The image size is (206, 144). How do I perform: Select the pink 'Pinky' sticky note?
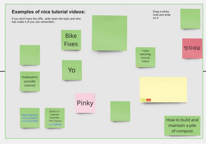coord(85,103)
